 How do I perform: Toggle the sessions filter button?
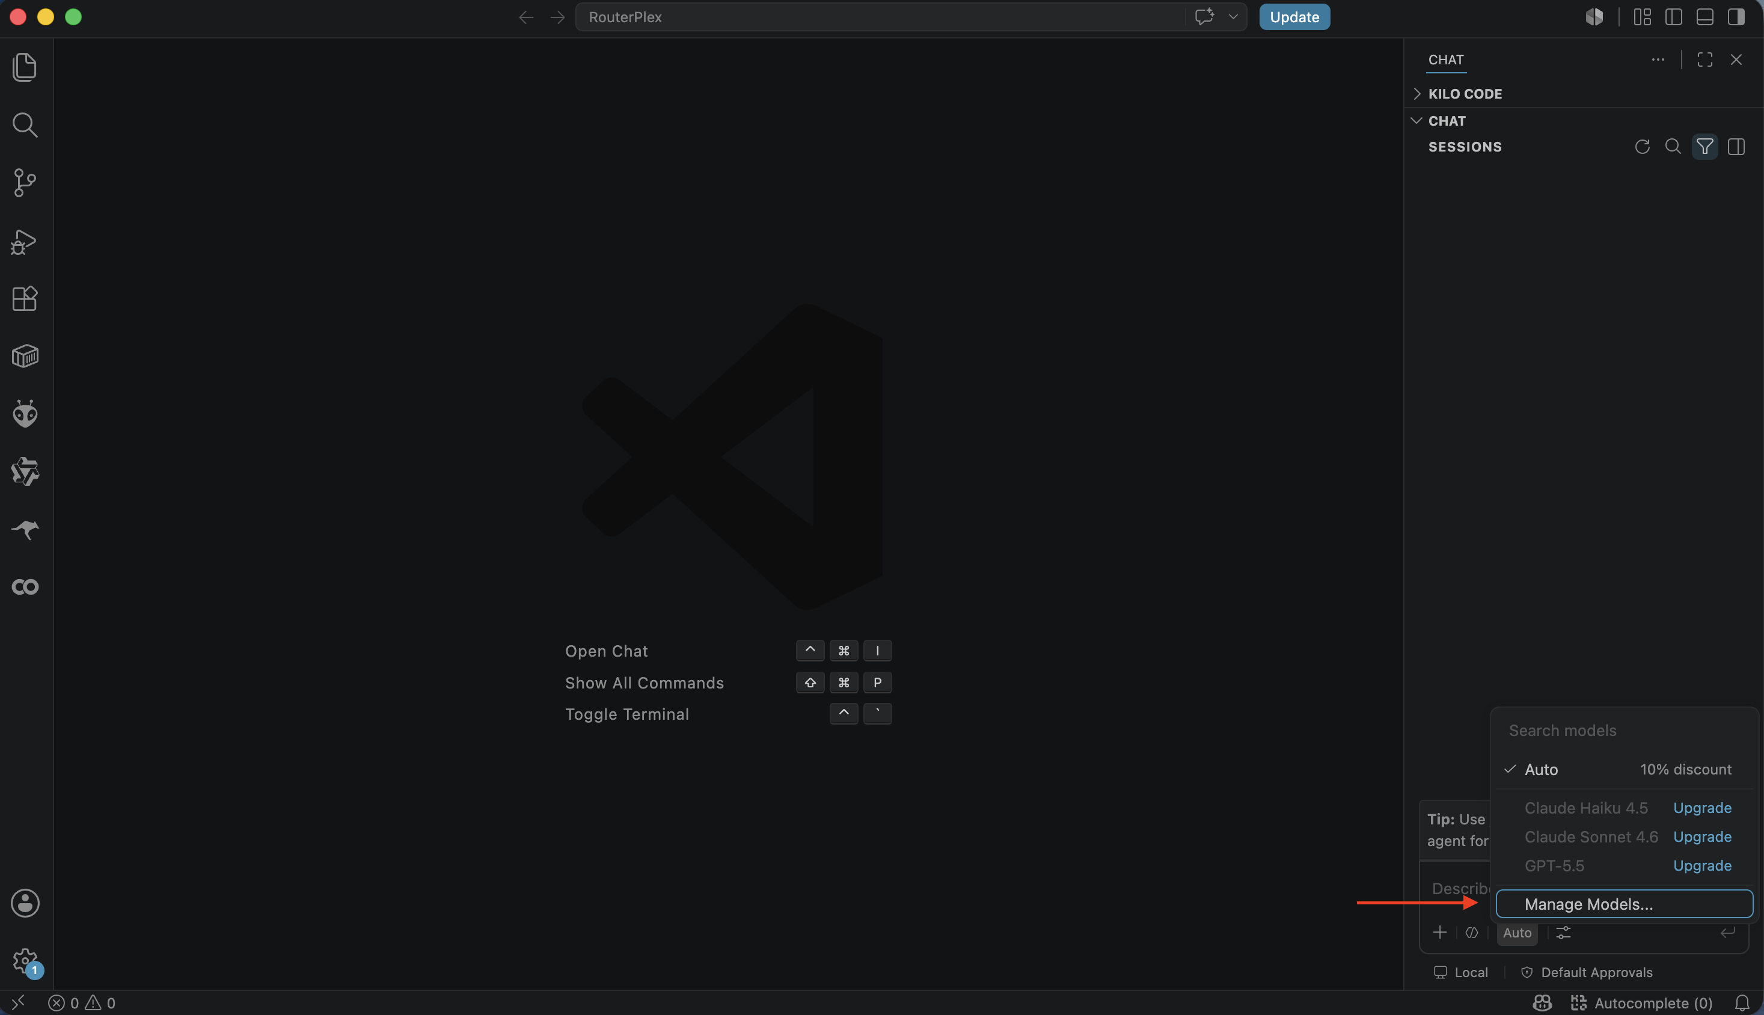pos(1704,146)
